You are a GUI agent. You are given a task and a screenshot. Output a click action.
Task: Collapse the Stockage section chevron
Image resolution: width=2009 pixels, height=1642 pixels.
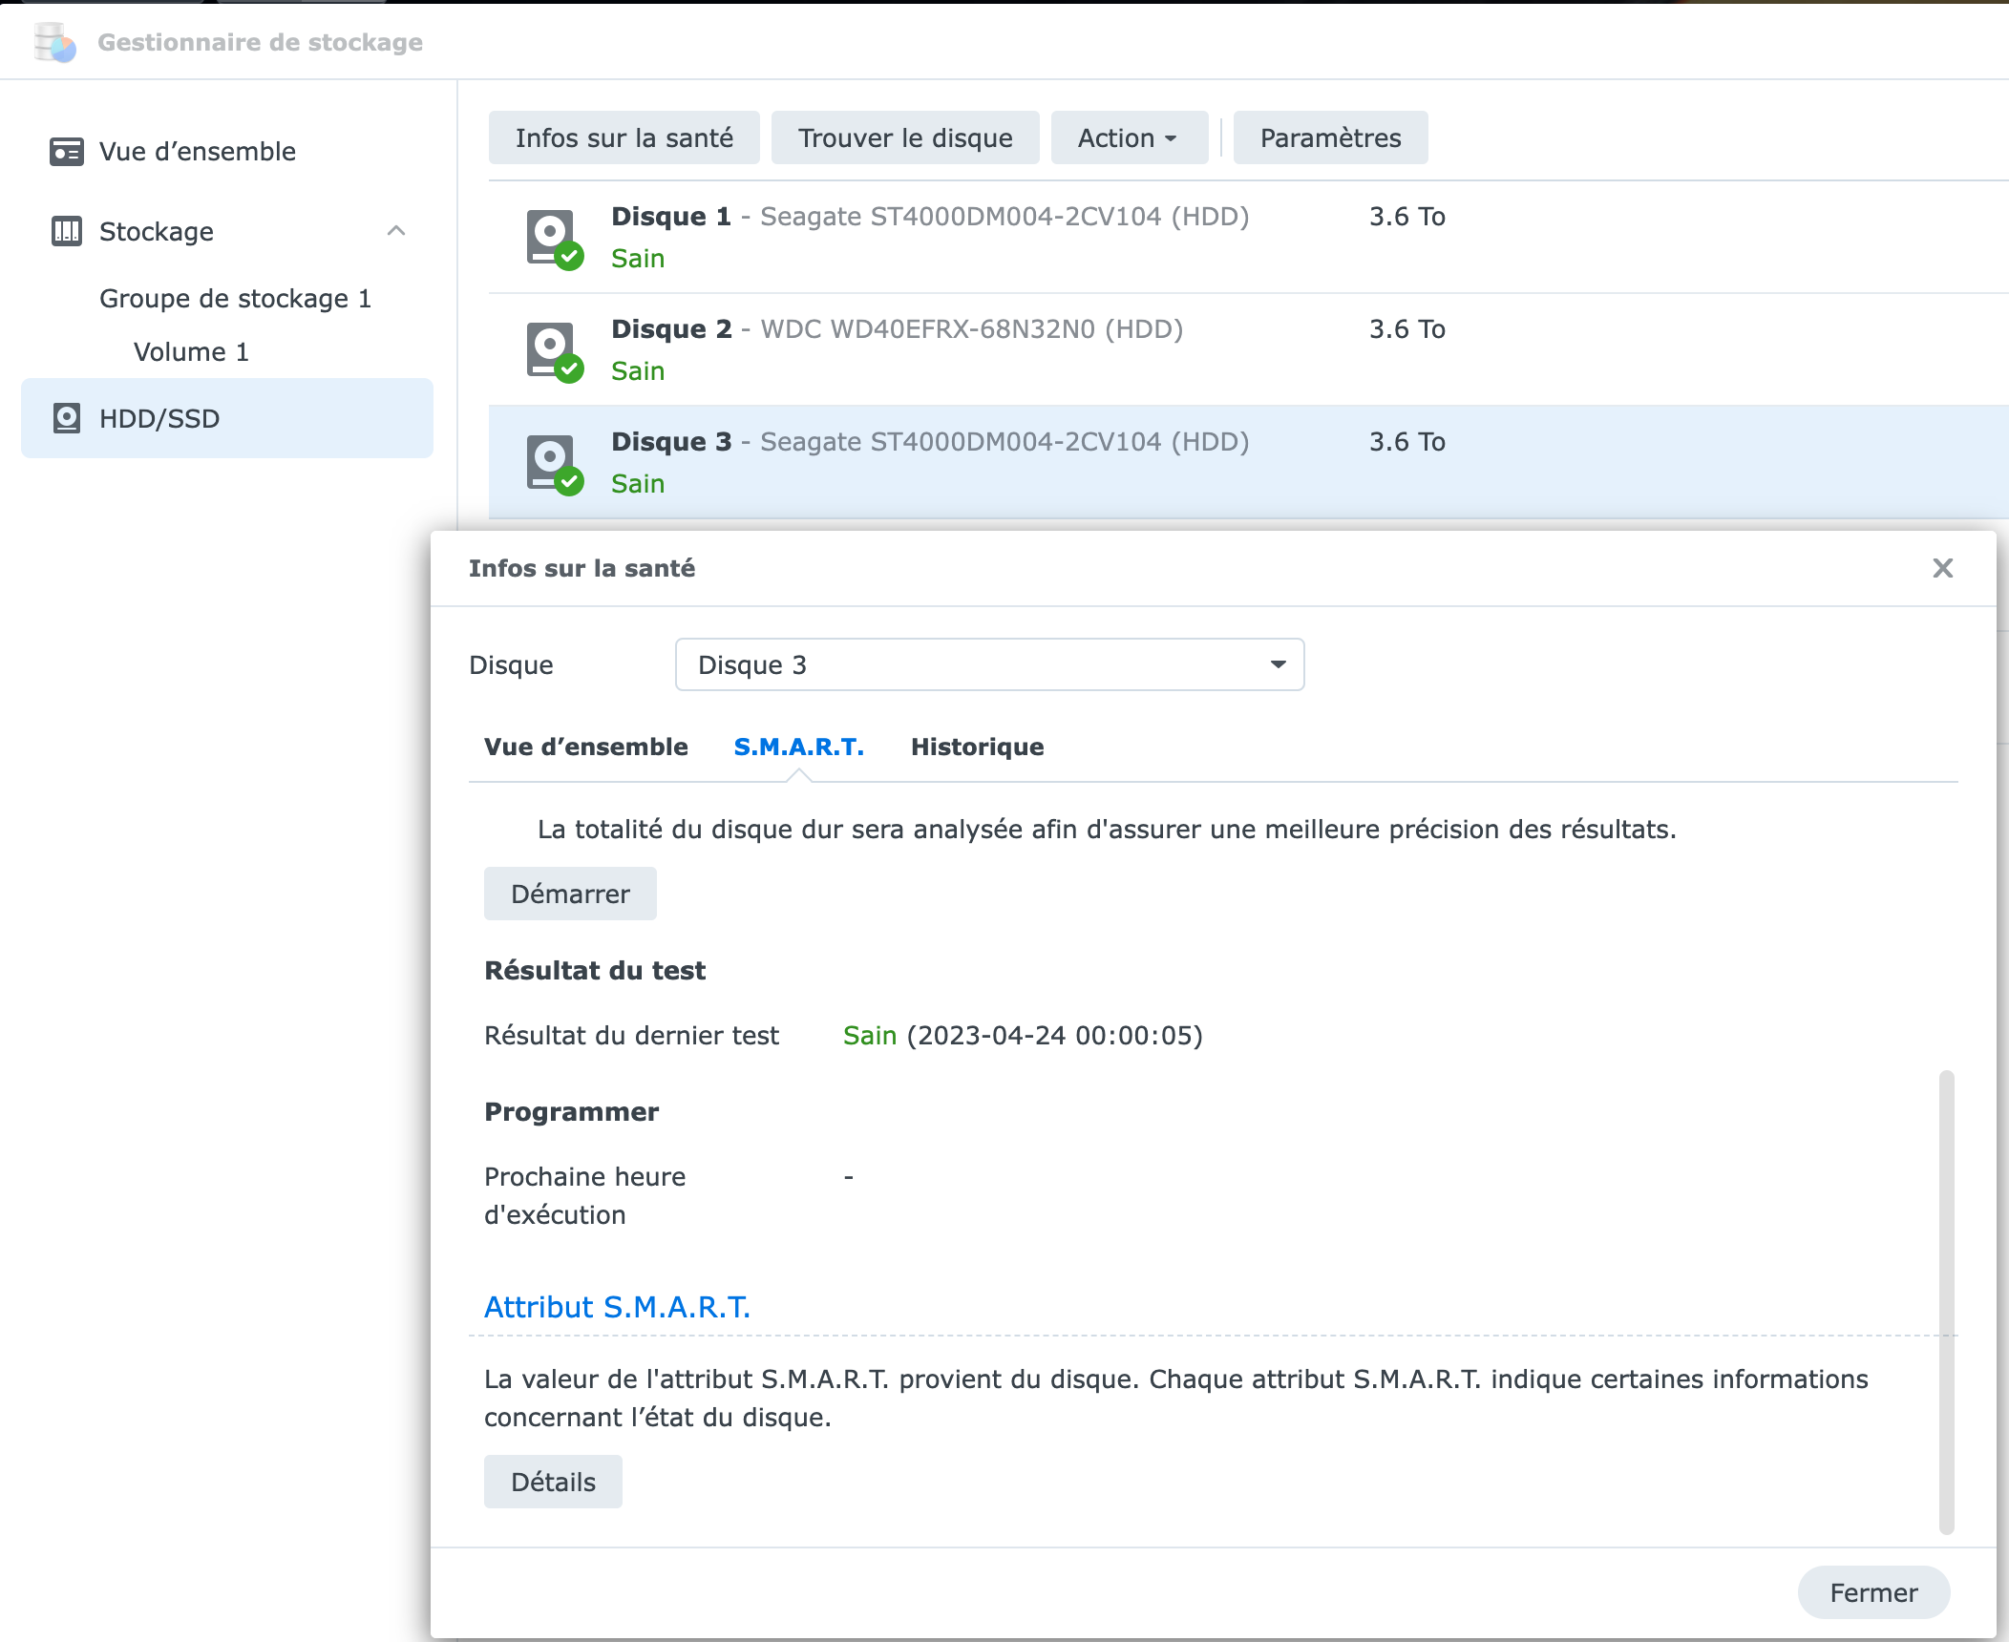coord(396,231)
